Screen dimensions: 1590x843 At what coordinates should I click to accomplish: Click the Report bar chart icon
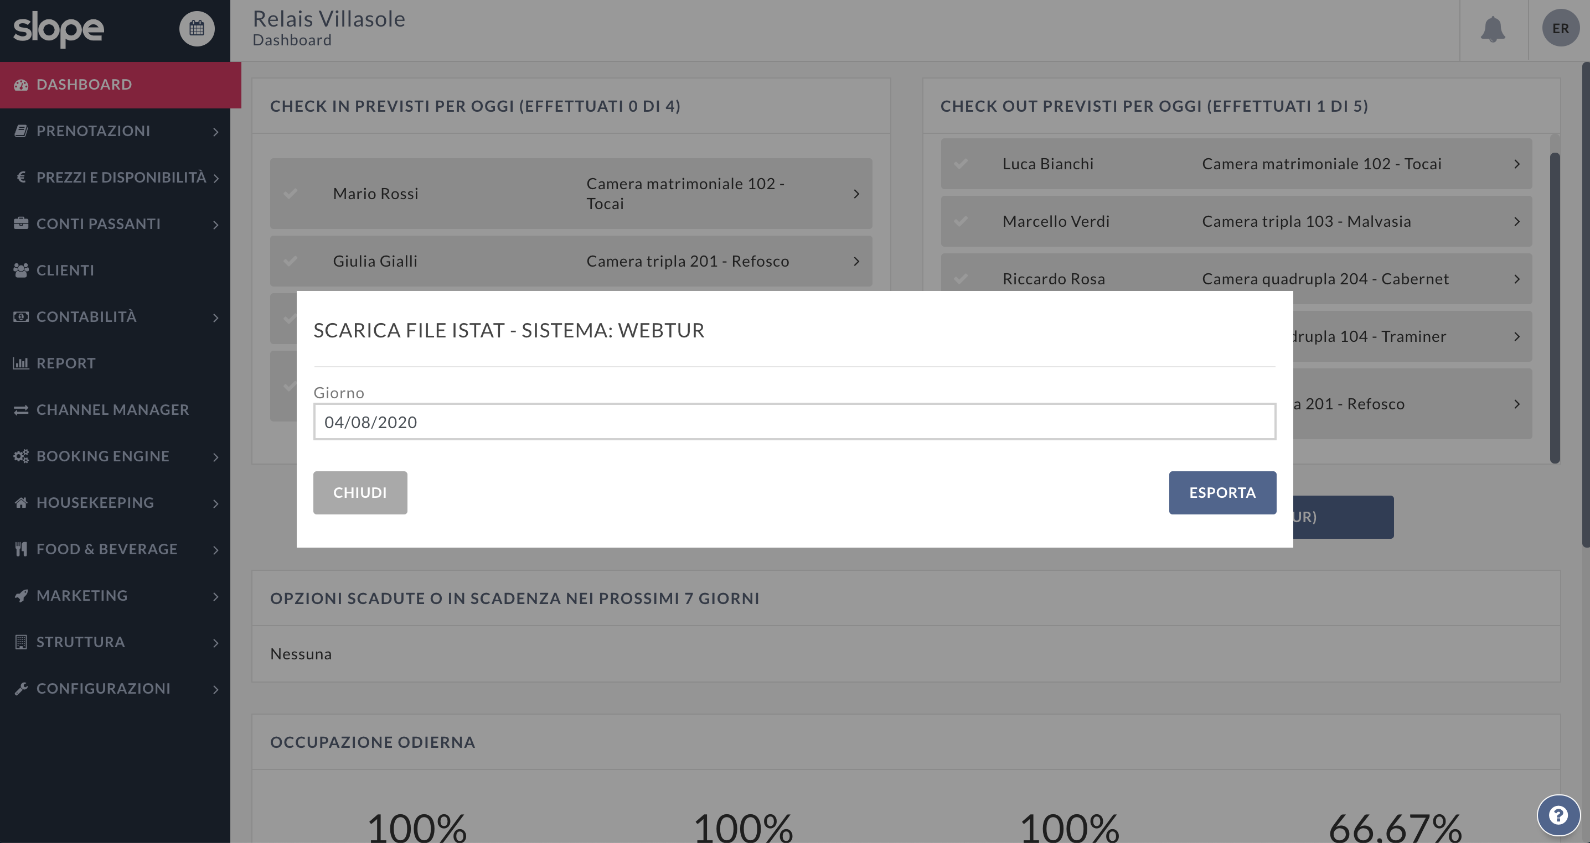[21, 363]
